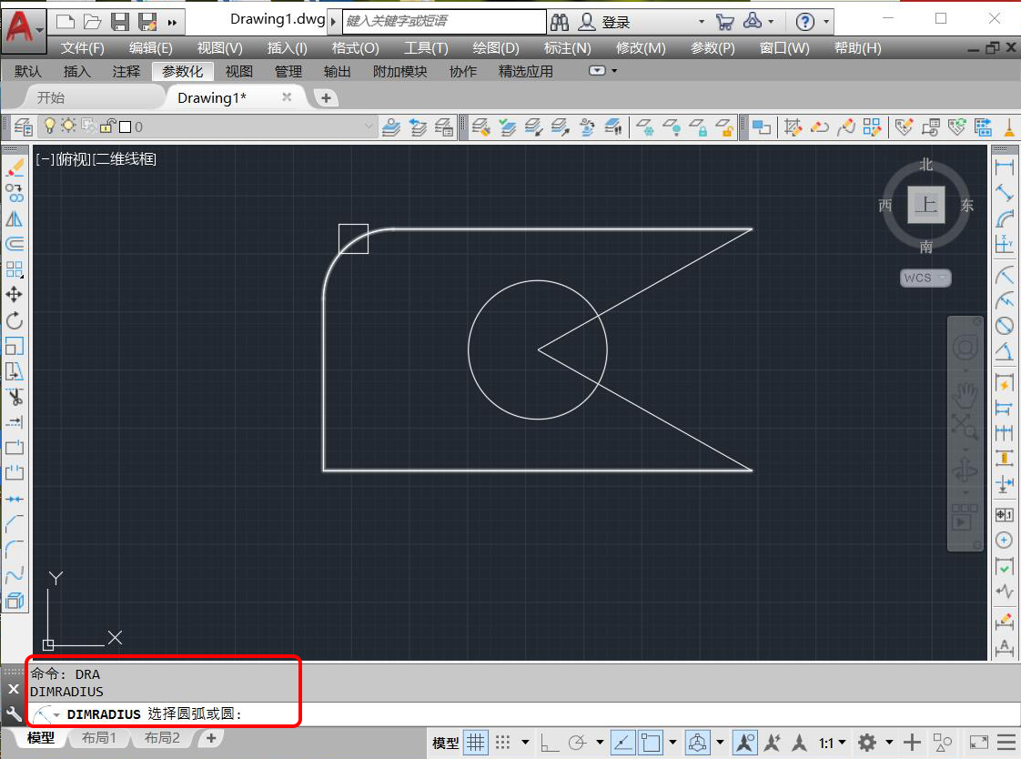Select the Erase tool in left toolbar
This screenshot has width=1021, height=759.
[x=15, y=168]
